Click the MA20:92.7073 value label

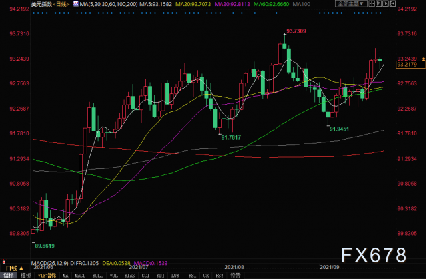(193, 4)
